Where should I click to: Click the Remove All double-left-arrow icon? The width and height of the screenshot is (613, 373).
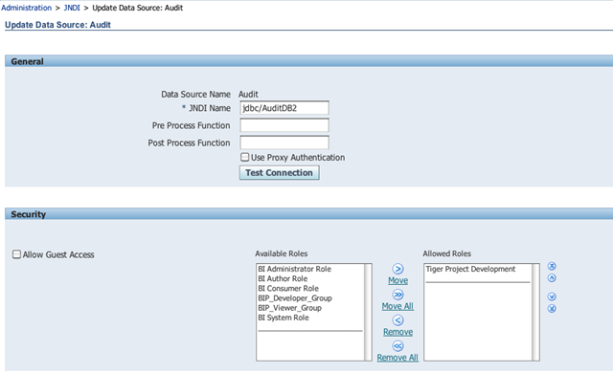(x=397, y=346)
